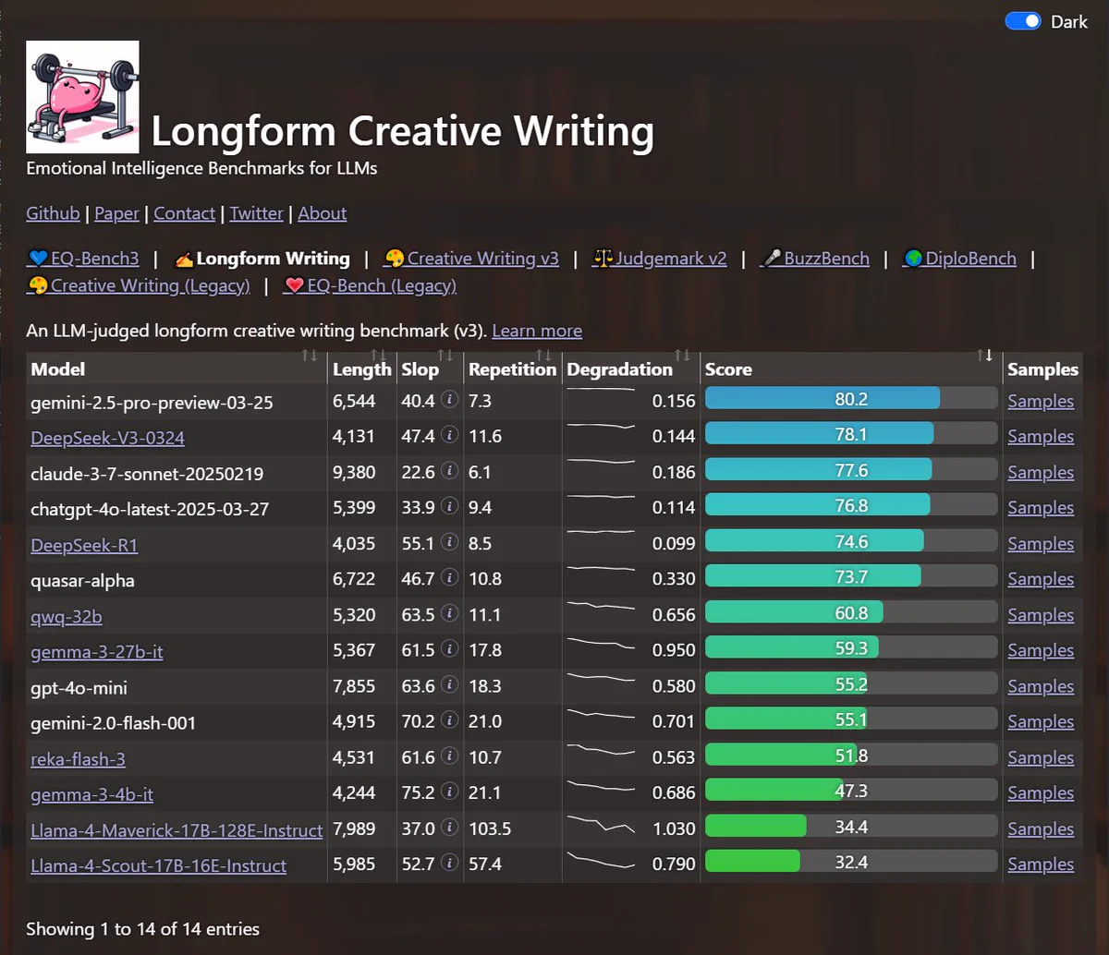Click Slop info icon for chatgpt-4o-latest

tap(449, 507)
